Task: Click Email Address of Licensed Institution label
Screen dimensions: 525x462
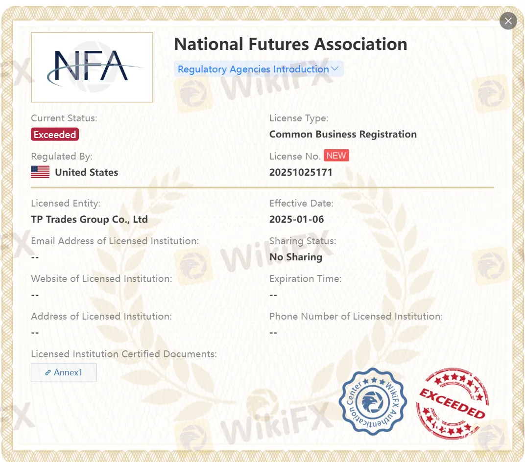Action: (x=115, y=241)
